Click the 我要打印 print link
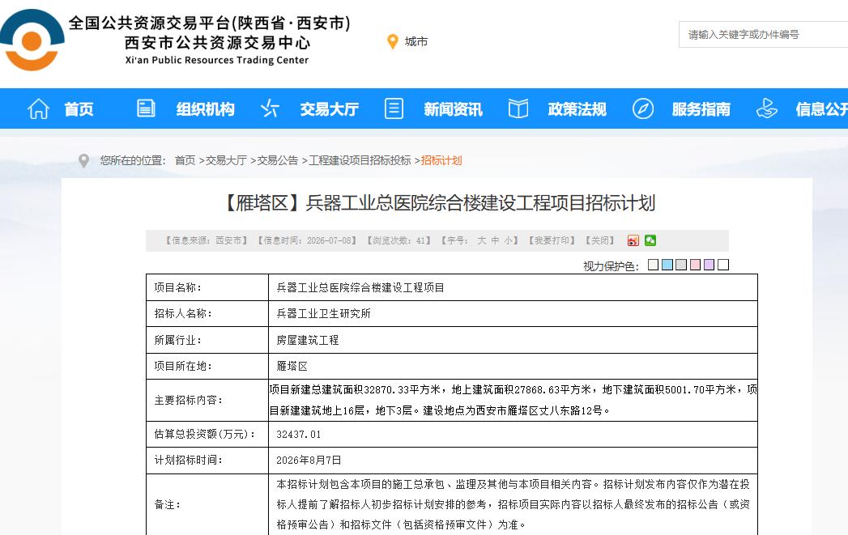Viewport: 848px width, 535px height. click(552, 240)
